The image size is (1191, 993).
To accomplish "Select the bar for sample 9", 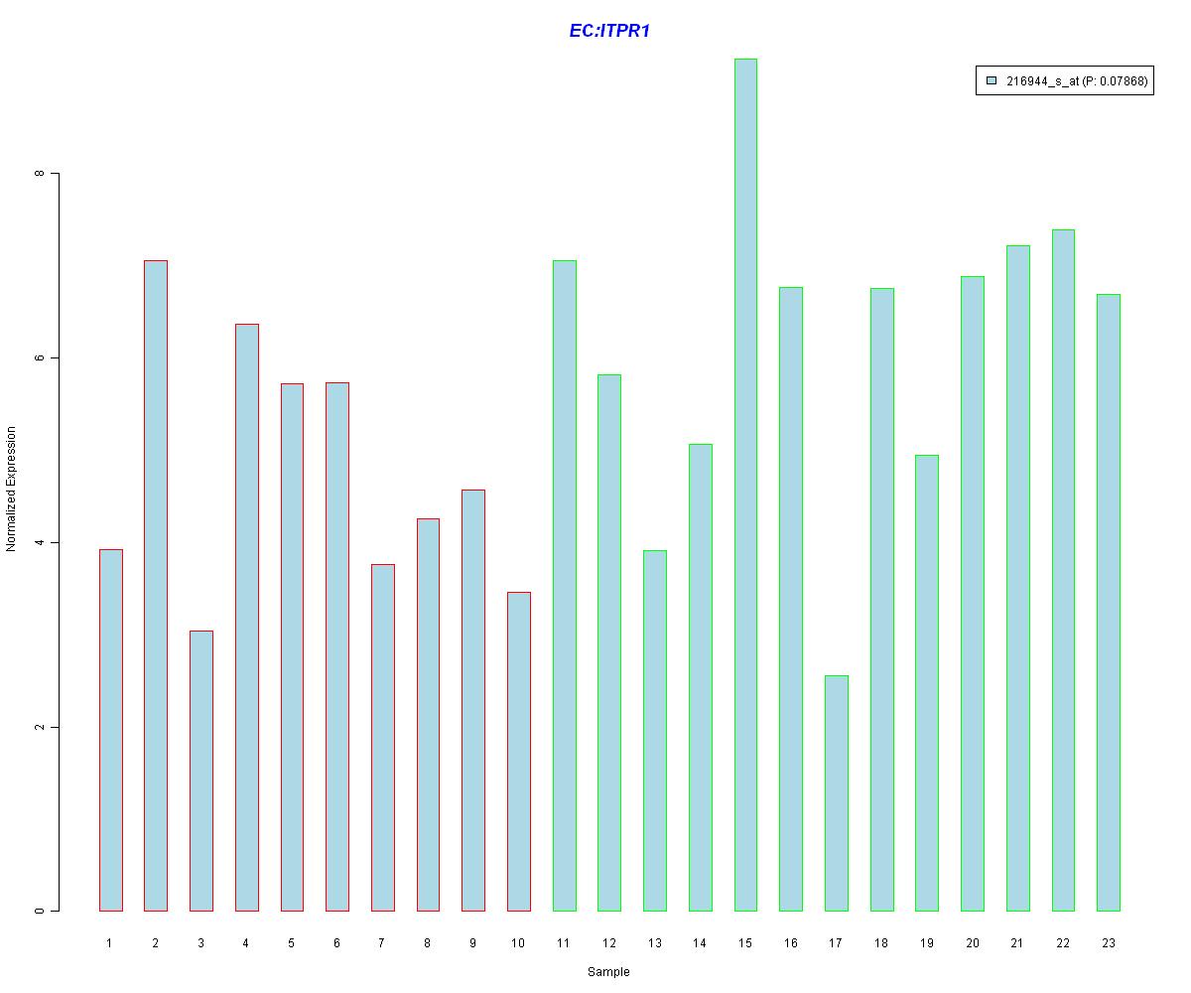I will [473, 700].
